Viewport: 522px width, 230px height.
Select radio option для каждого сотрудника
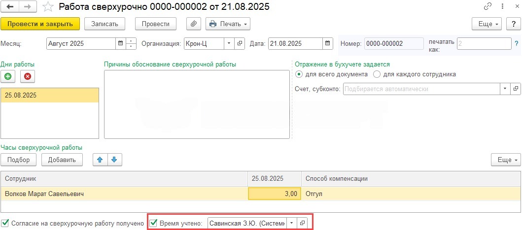(377, 74)
